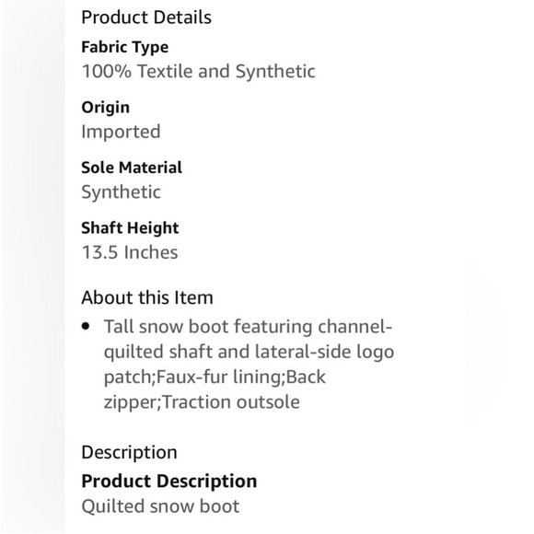
Task: Click the patch;Faux-fur lining;Back text line
Action: point(215,377)
